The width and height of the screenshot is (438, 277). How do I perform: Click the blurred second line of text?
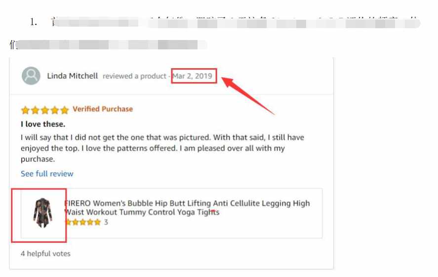coord(108,44)
